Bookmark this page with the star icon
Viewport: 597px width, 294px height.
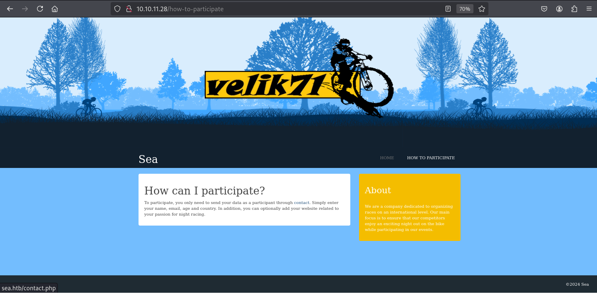(x=482, y=9)
